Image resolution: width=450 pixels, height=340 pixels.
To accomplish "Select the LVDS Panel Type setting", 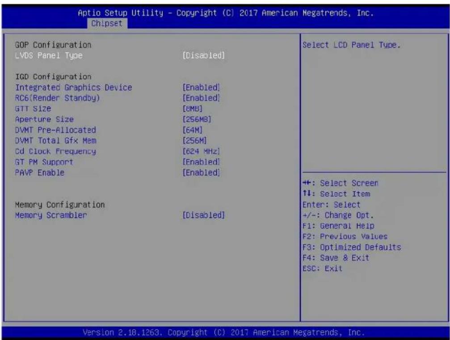I will point(49,56).
